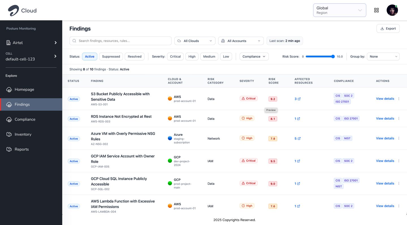The height and width of the screenshot is (225, 407).
Task: View details of S3 Bucket finding
Action: [x=385, y=99]
